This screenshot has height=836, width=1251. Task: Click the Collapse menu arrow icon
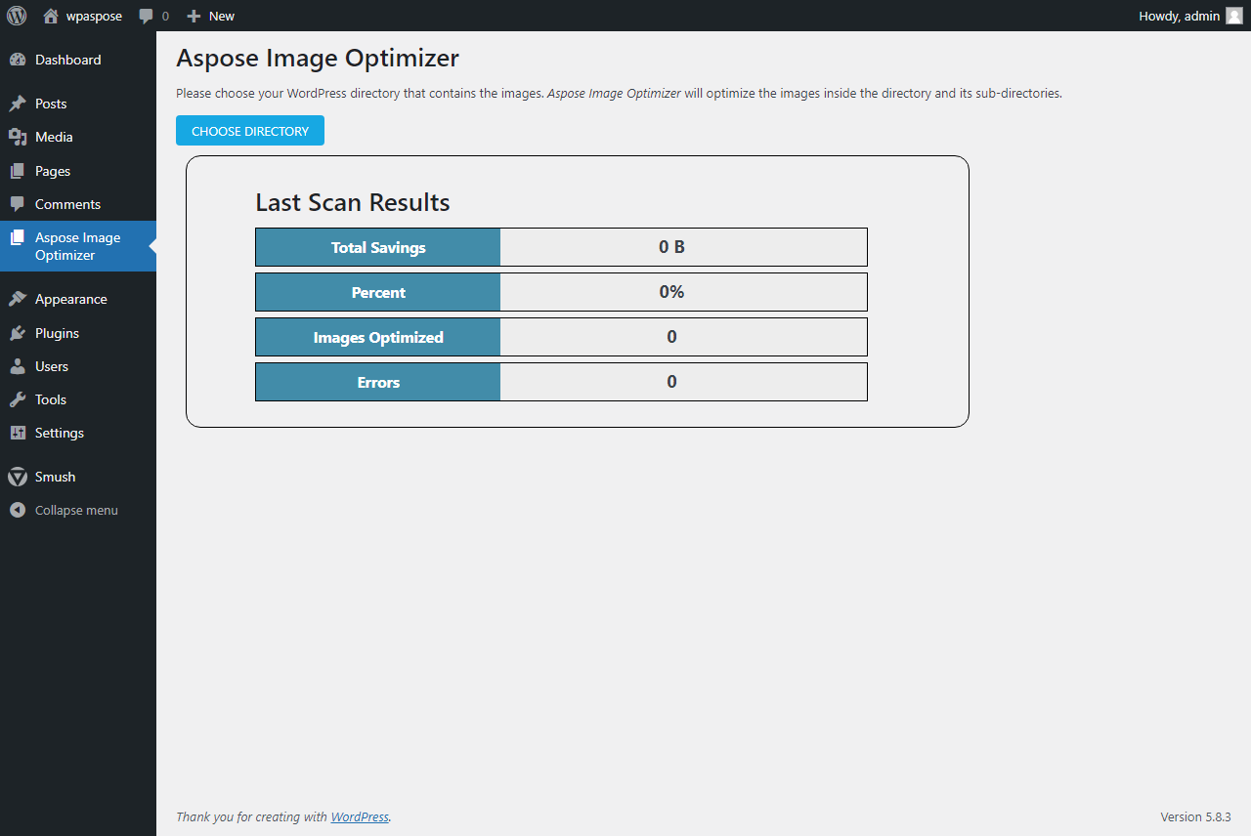[18, 510]
